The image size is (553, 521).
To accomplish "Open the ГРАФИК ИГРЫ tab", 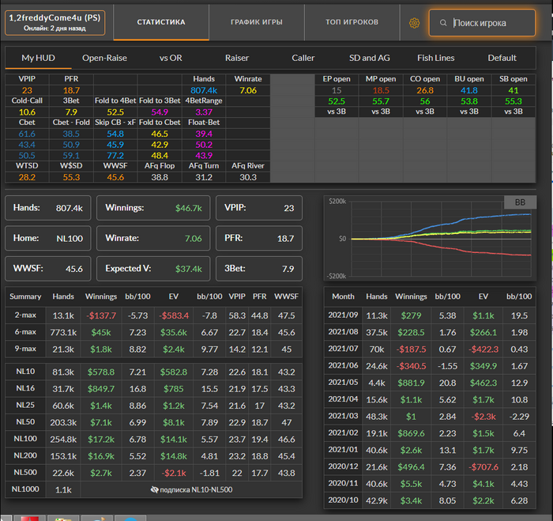I will (256, 22).
